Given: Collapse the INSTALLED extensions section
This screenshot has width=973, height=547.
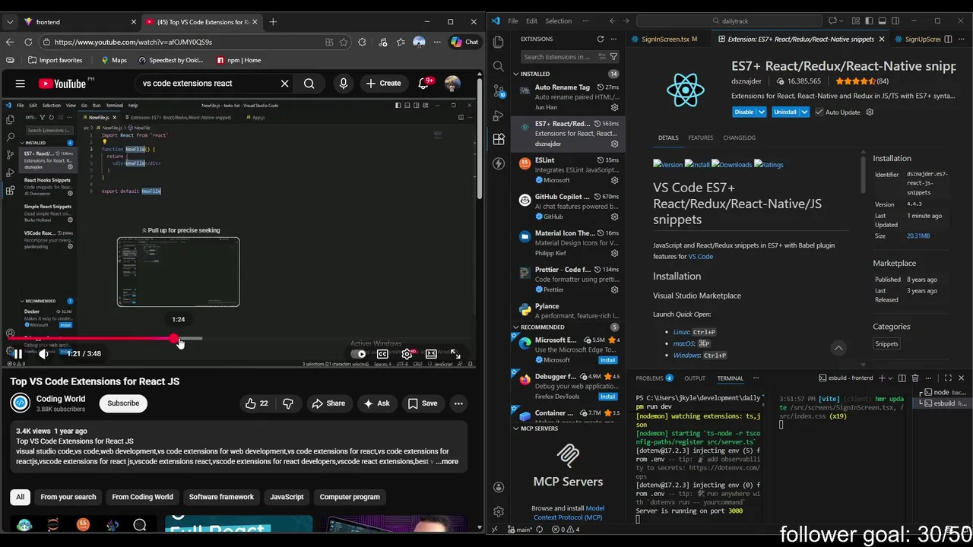Looking at the screenshot, I should pyautogui.click(x=515, y=74).
